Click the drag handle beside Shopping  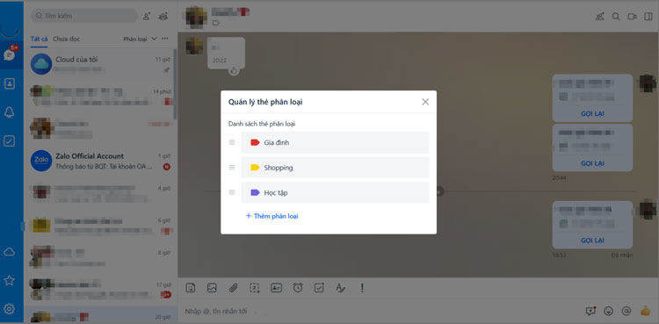[232, 167]
